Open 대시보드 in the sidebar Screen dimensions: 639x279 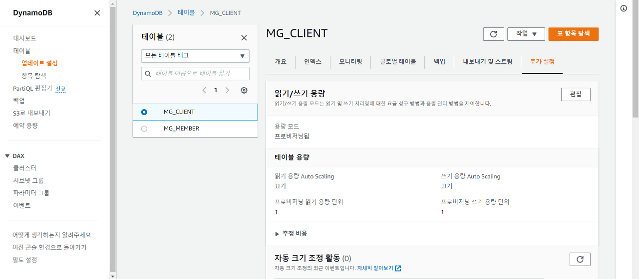click(24, 38)
